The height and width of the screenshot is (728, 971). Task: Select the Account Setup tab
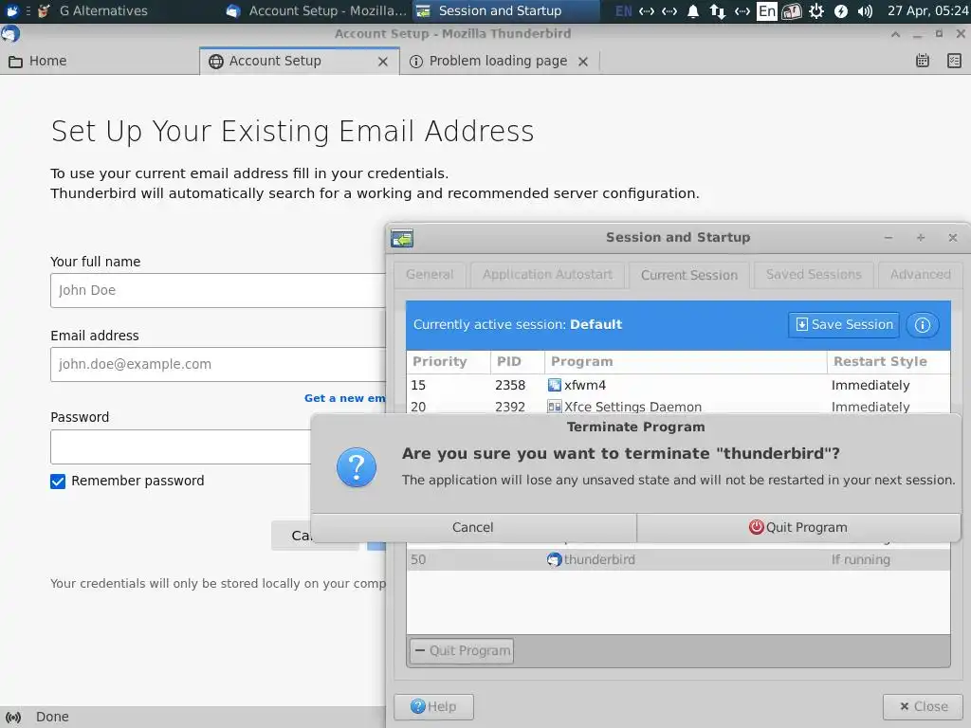pyautogui.click(x=299, y=61)
